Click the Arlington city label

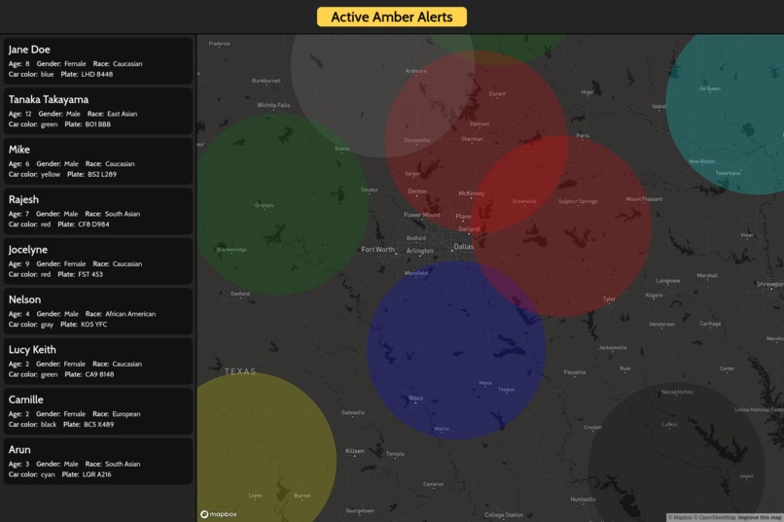(x=419, y=251)
